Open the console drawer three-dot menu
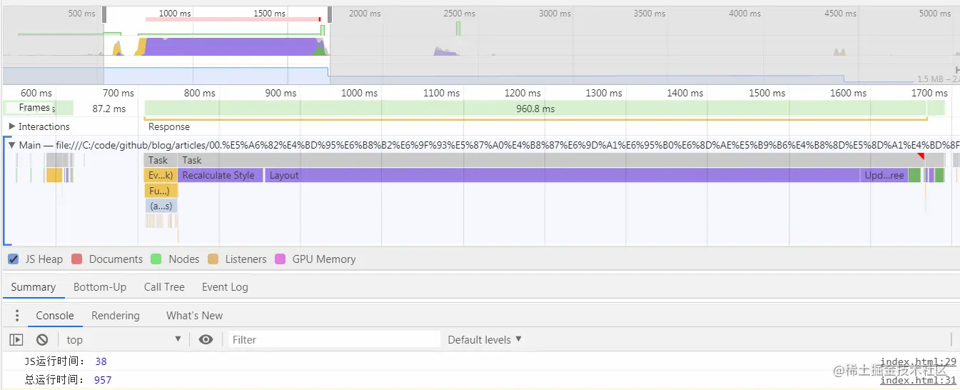 point(17,315)
